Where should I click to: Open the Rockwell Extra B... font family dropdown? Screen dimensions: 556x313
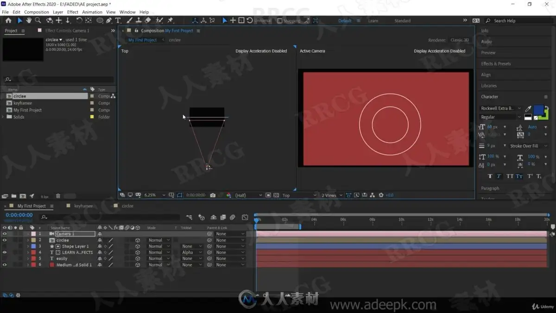pyautogui.click(x=501, y=108)
